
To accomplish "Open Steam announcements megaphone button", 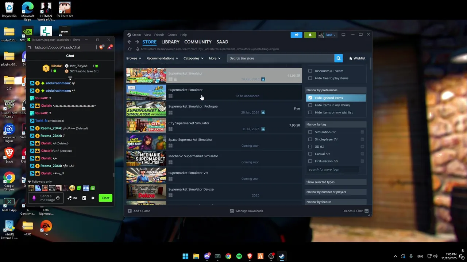I will 296,35.
